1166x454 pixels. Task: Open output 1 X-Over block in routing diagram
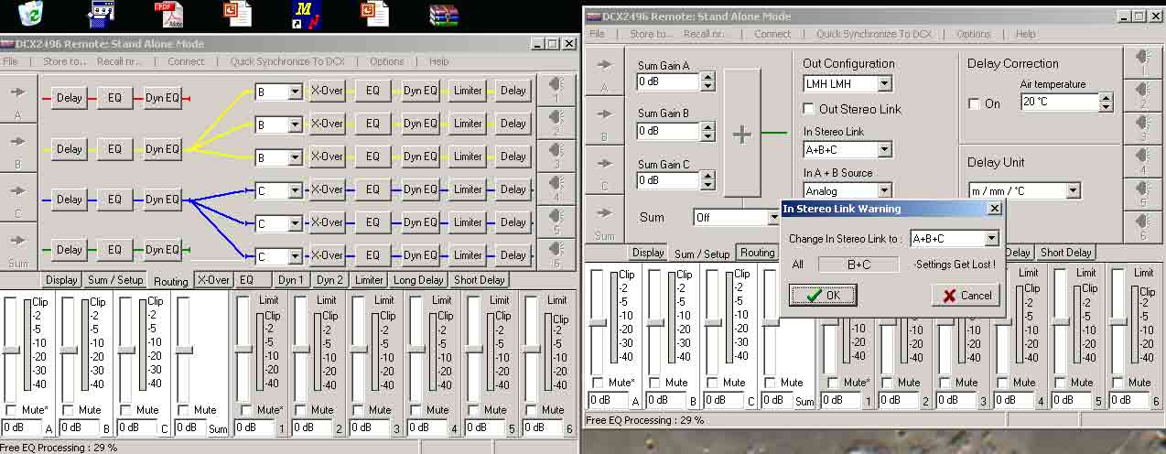(327, 91)
